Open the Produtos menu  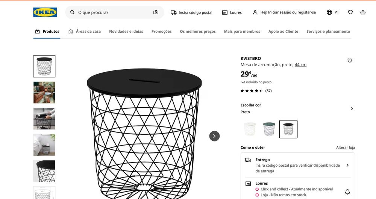[47, 32]
